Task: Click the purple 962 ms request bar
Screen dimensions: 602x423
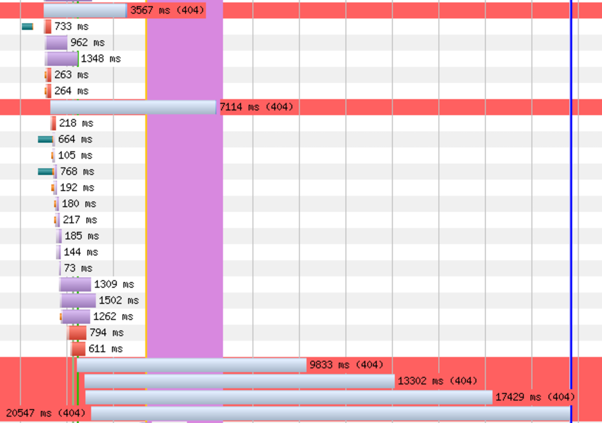Action: [56, 42]
